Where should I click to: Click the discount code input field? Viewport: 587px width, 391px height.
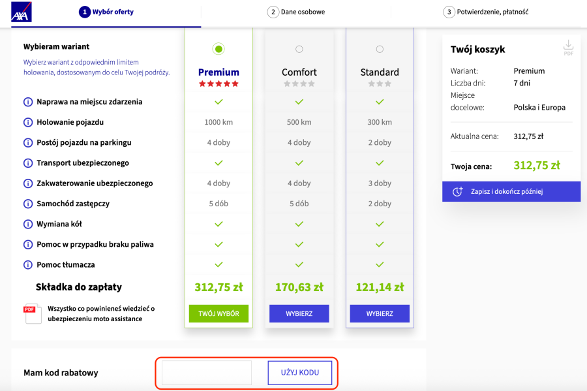pyautogui.click(x=207, y=373)
